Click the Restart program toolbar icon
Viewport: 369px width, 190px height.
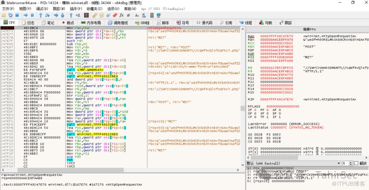[10, 15]
